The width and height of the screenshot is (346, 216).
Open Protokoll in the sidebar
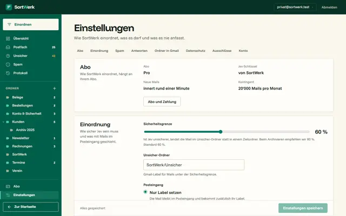click(x=31, y=73)
